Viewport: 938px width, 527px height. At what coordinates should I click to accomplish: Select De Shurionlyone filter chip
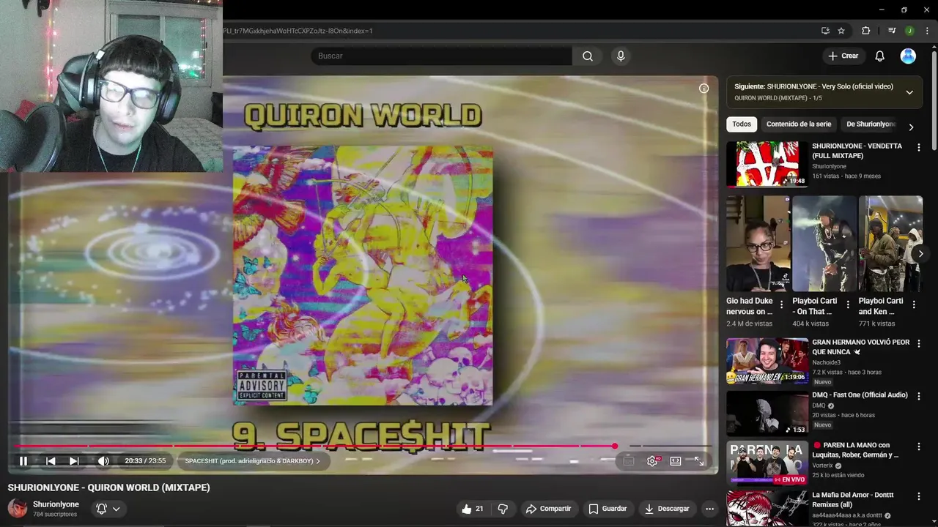point(870,124)
